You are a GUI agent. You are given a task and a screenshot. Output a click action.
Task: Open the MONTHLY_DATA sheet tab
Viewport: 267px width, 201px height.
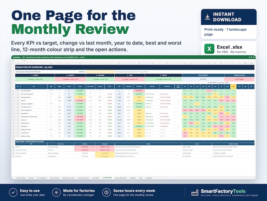(69, 178)
